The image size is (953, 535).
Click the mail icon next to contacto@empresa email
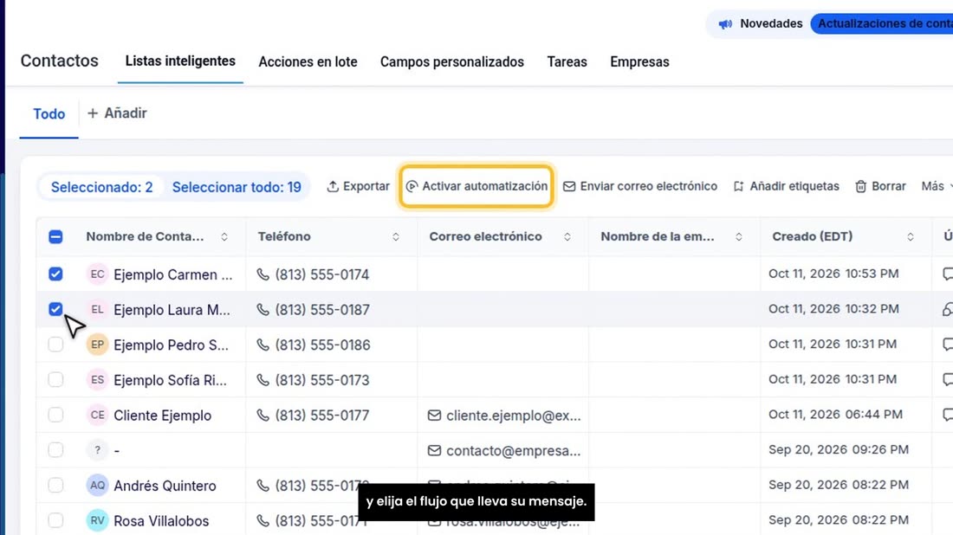point(434,450)
